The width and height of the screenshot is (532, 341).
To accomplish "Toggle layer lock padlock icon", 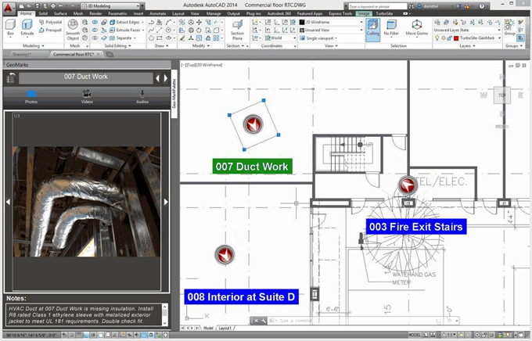I will [449, 38].
